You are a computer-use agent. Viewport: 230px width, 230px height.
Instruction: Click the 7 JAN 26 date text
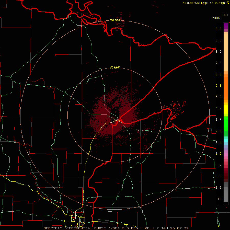pyautogui.click(x=166, y=228)
